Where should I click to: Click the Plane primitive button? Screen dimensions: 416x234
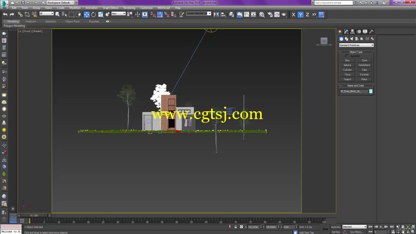click(365, 80)
